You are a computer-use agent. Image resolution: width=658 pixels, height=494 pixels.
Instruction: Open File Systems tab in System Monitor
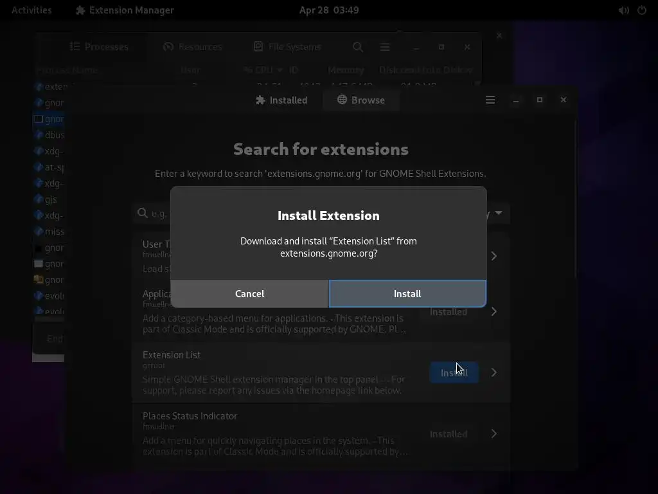[287, 46]
